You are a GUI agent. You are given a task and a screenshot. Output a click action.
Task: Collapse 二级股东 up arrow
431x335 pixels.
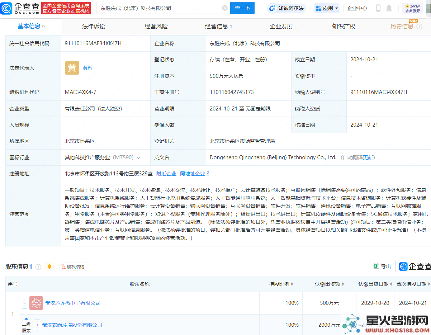pyautogui.click(x=26, y=319)
